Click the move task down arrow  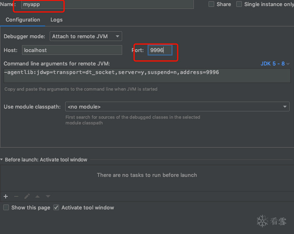[48, 196]
